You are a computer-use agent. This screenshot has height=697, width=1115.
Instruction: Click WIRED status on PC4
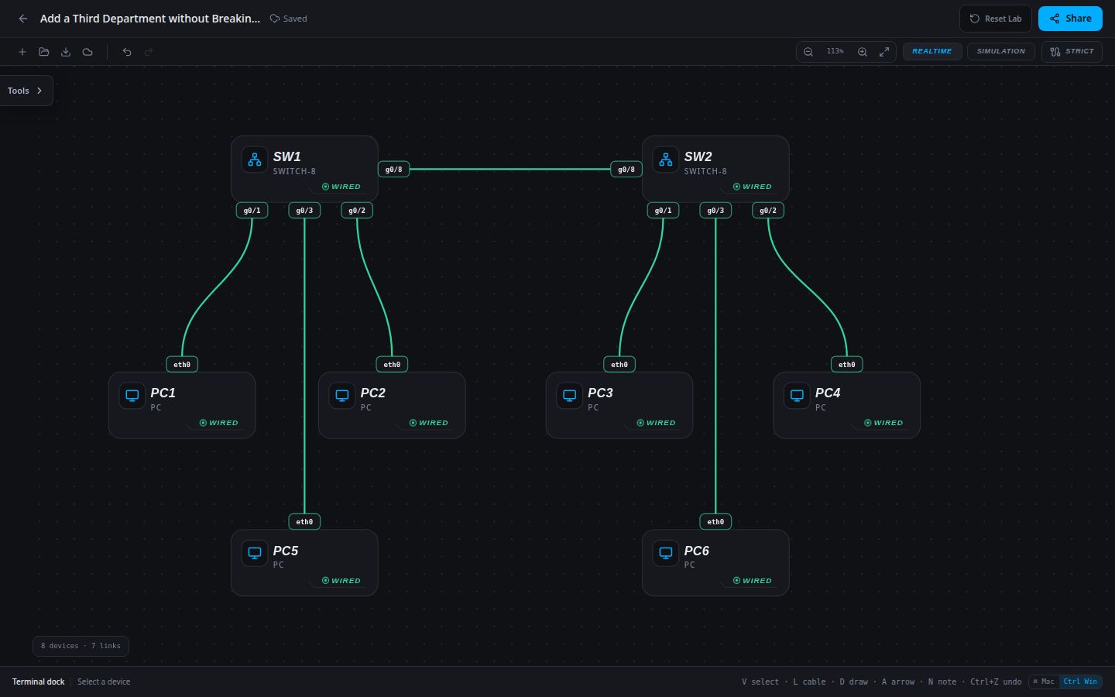(x=883, y=423)
